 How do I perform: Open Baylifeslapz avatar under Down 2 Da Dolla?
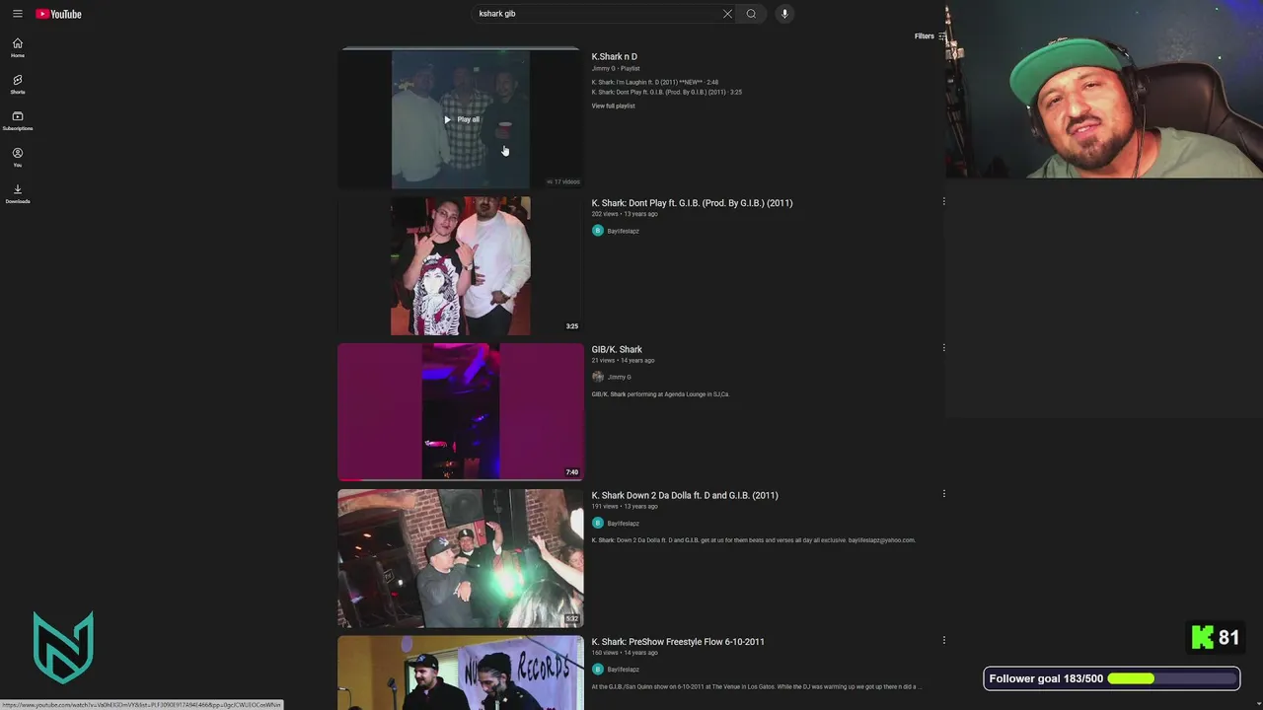pos(597,523)
